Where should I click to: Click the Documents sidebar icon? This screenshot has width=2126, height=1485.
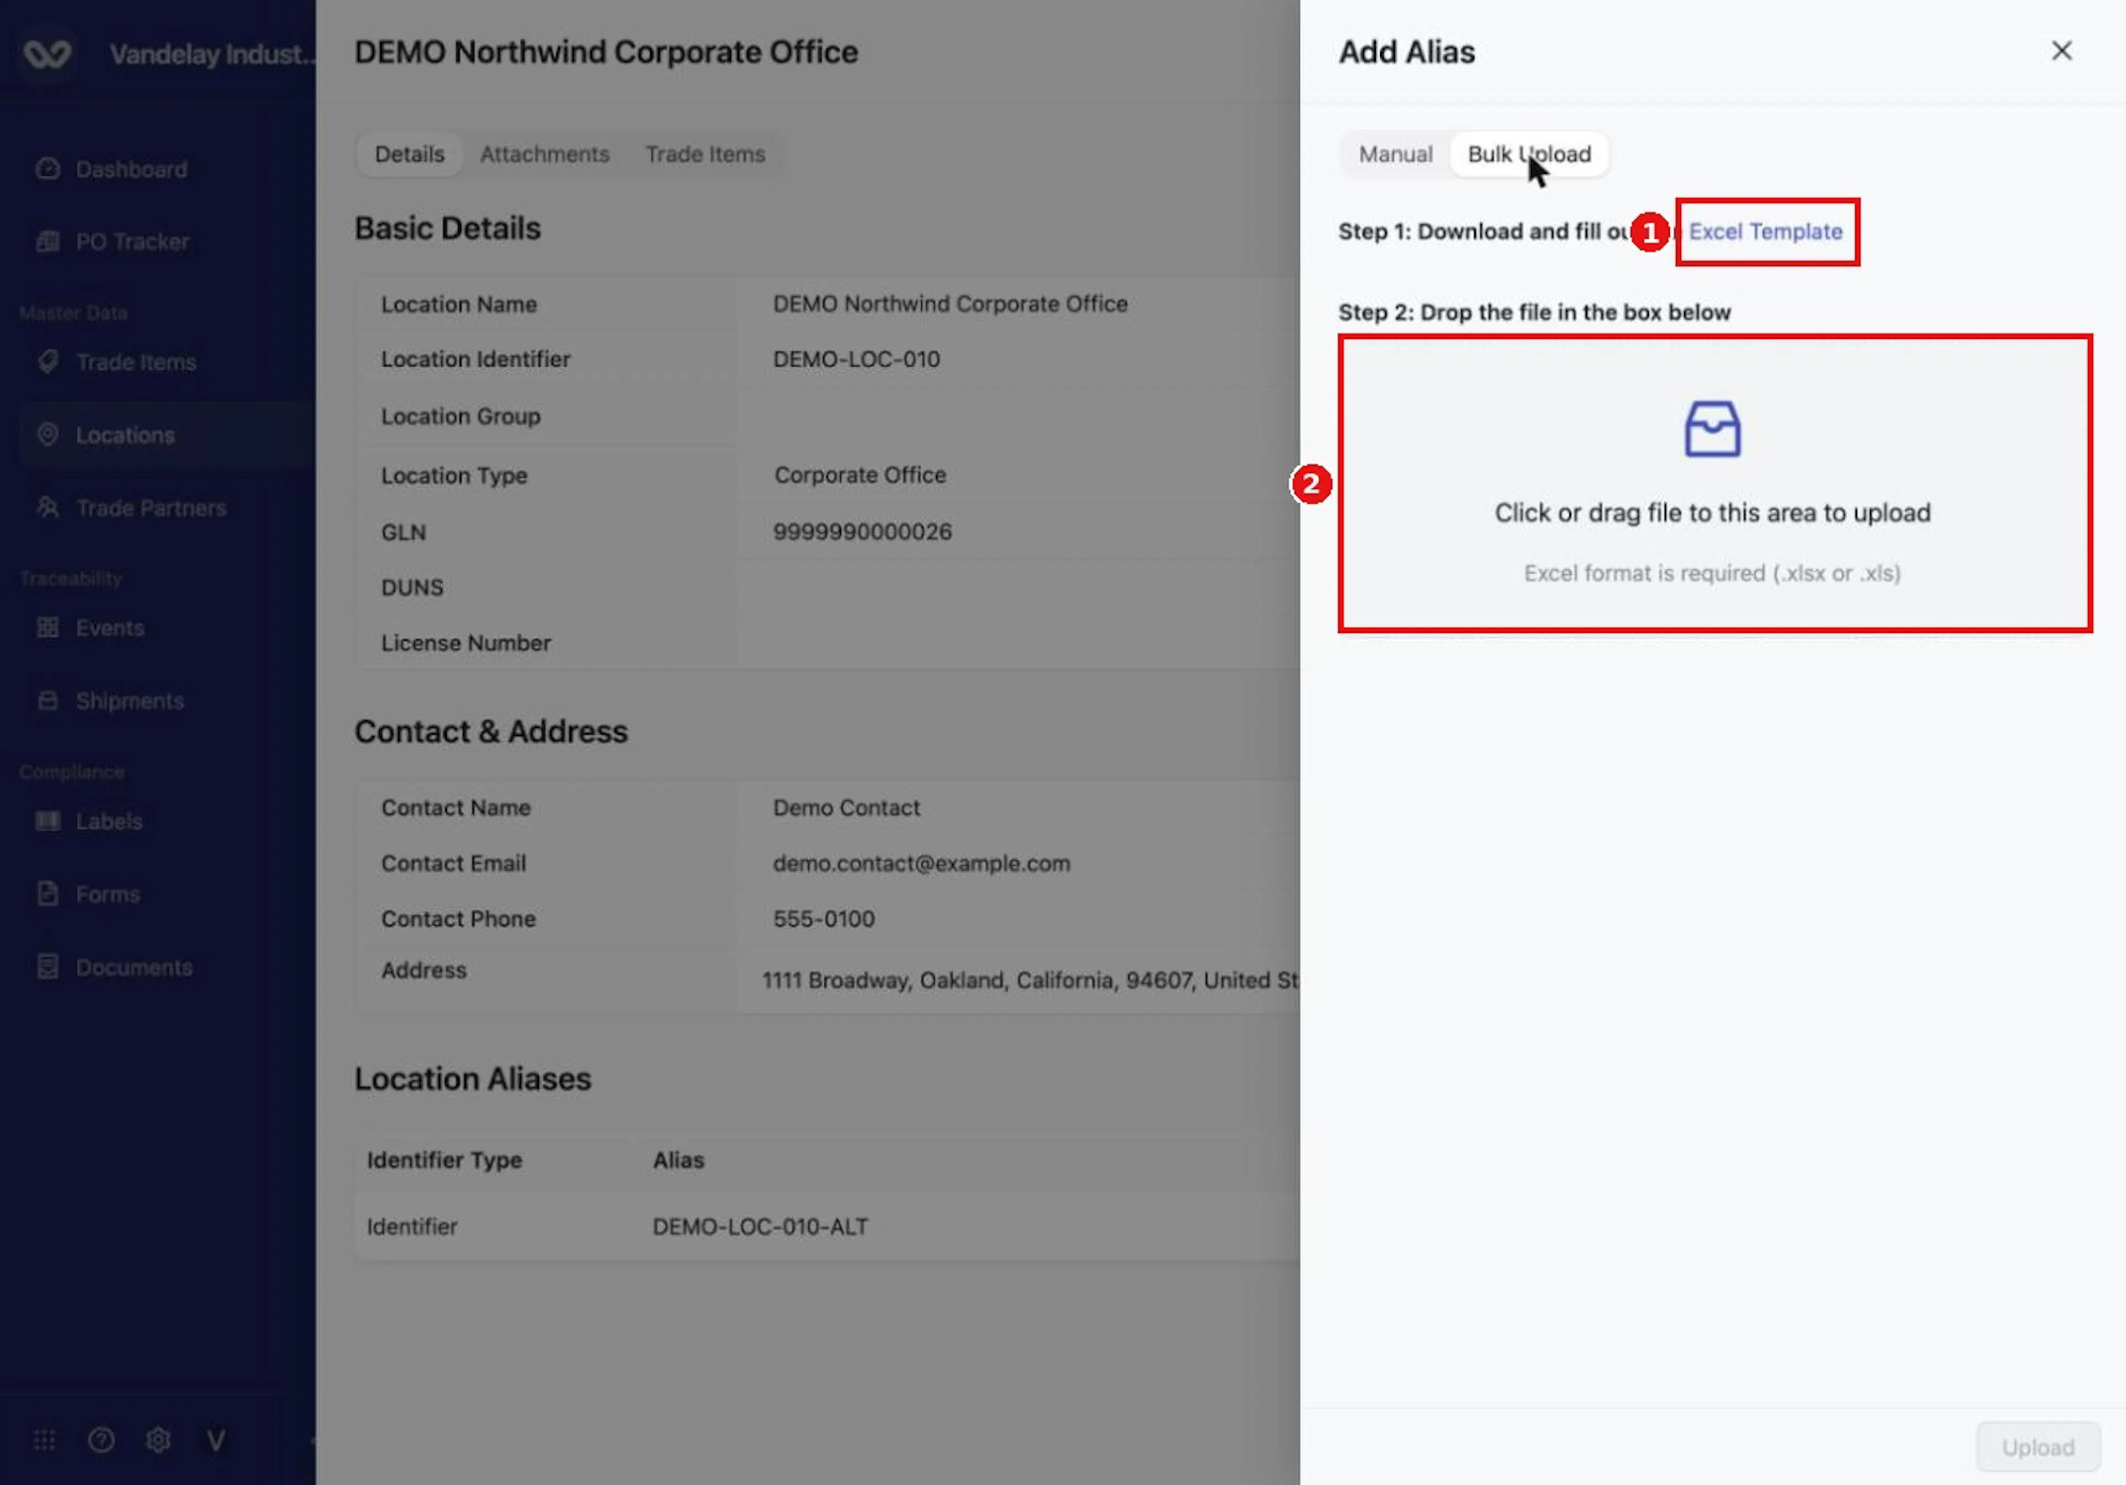[47, 967]
